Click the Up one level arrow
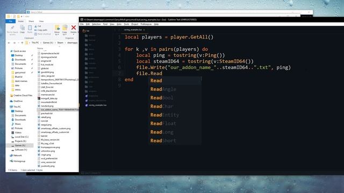The height and width of the screenshot is (193, 344). tap(22, 43)
